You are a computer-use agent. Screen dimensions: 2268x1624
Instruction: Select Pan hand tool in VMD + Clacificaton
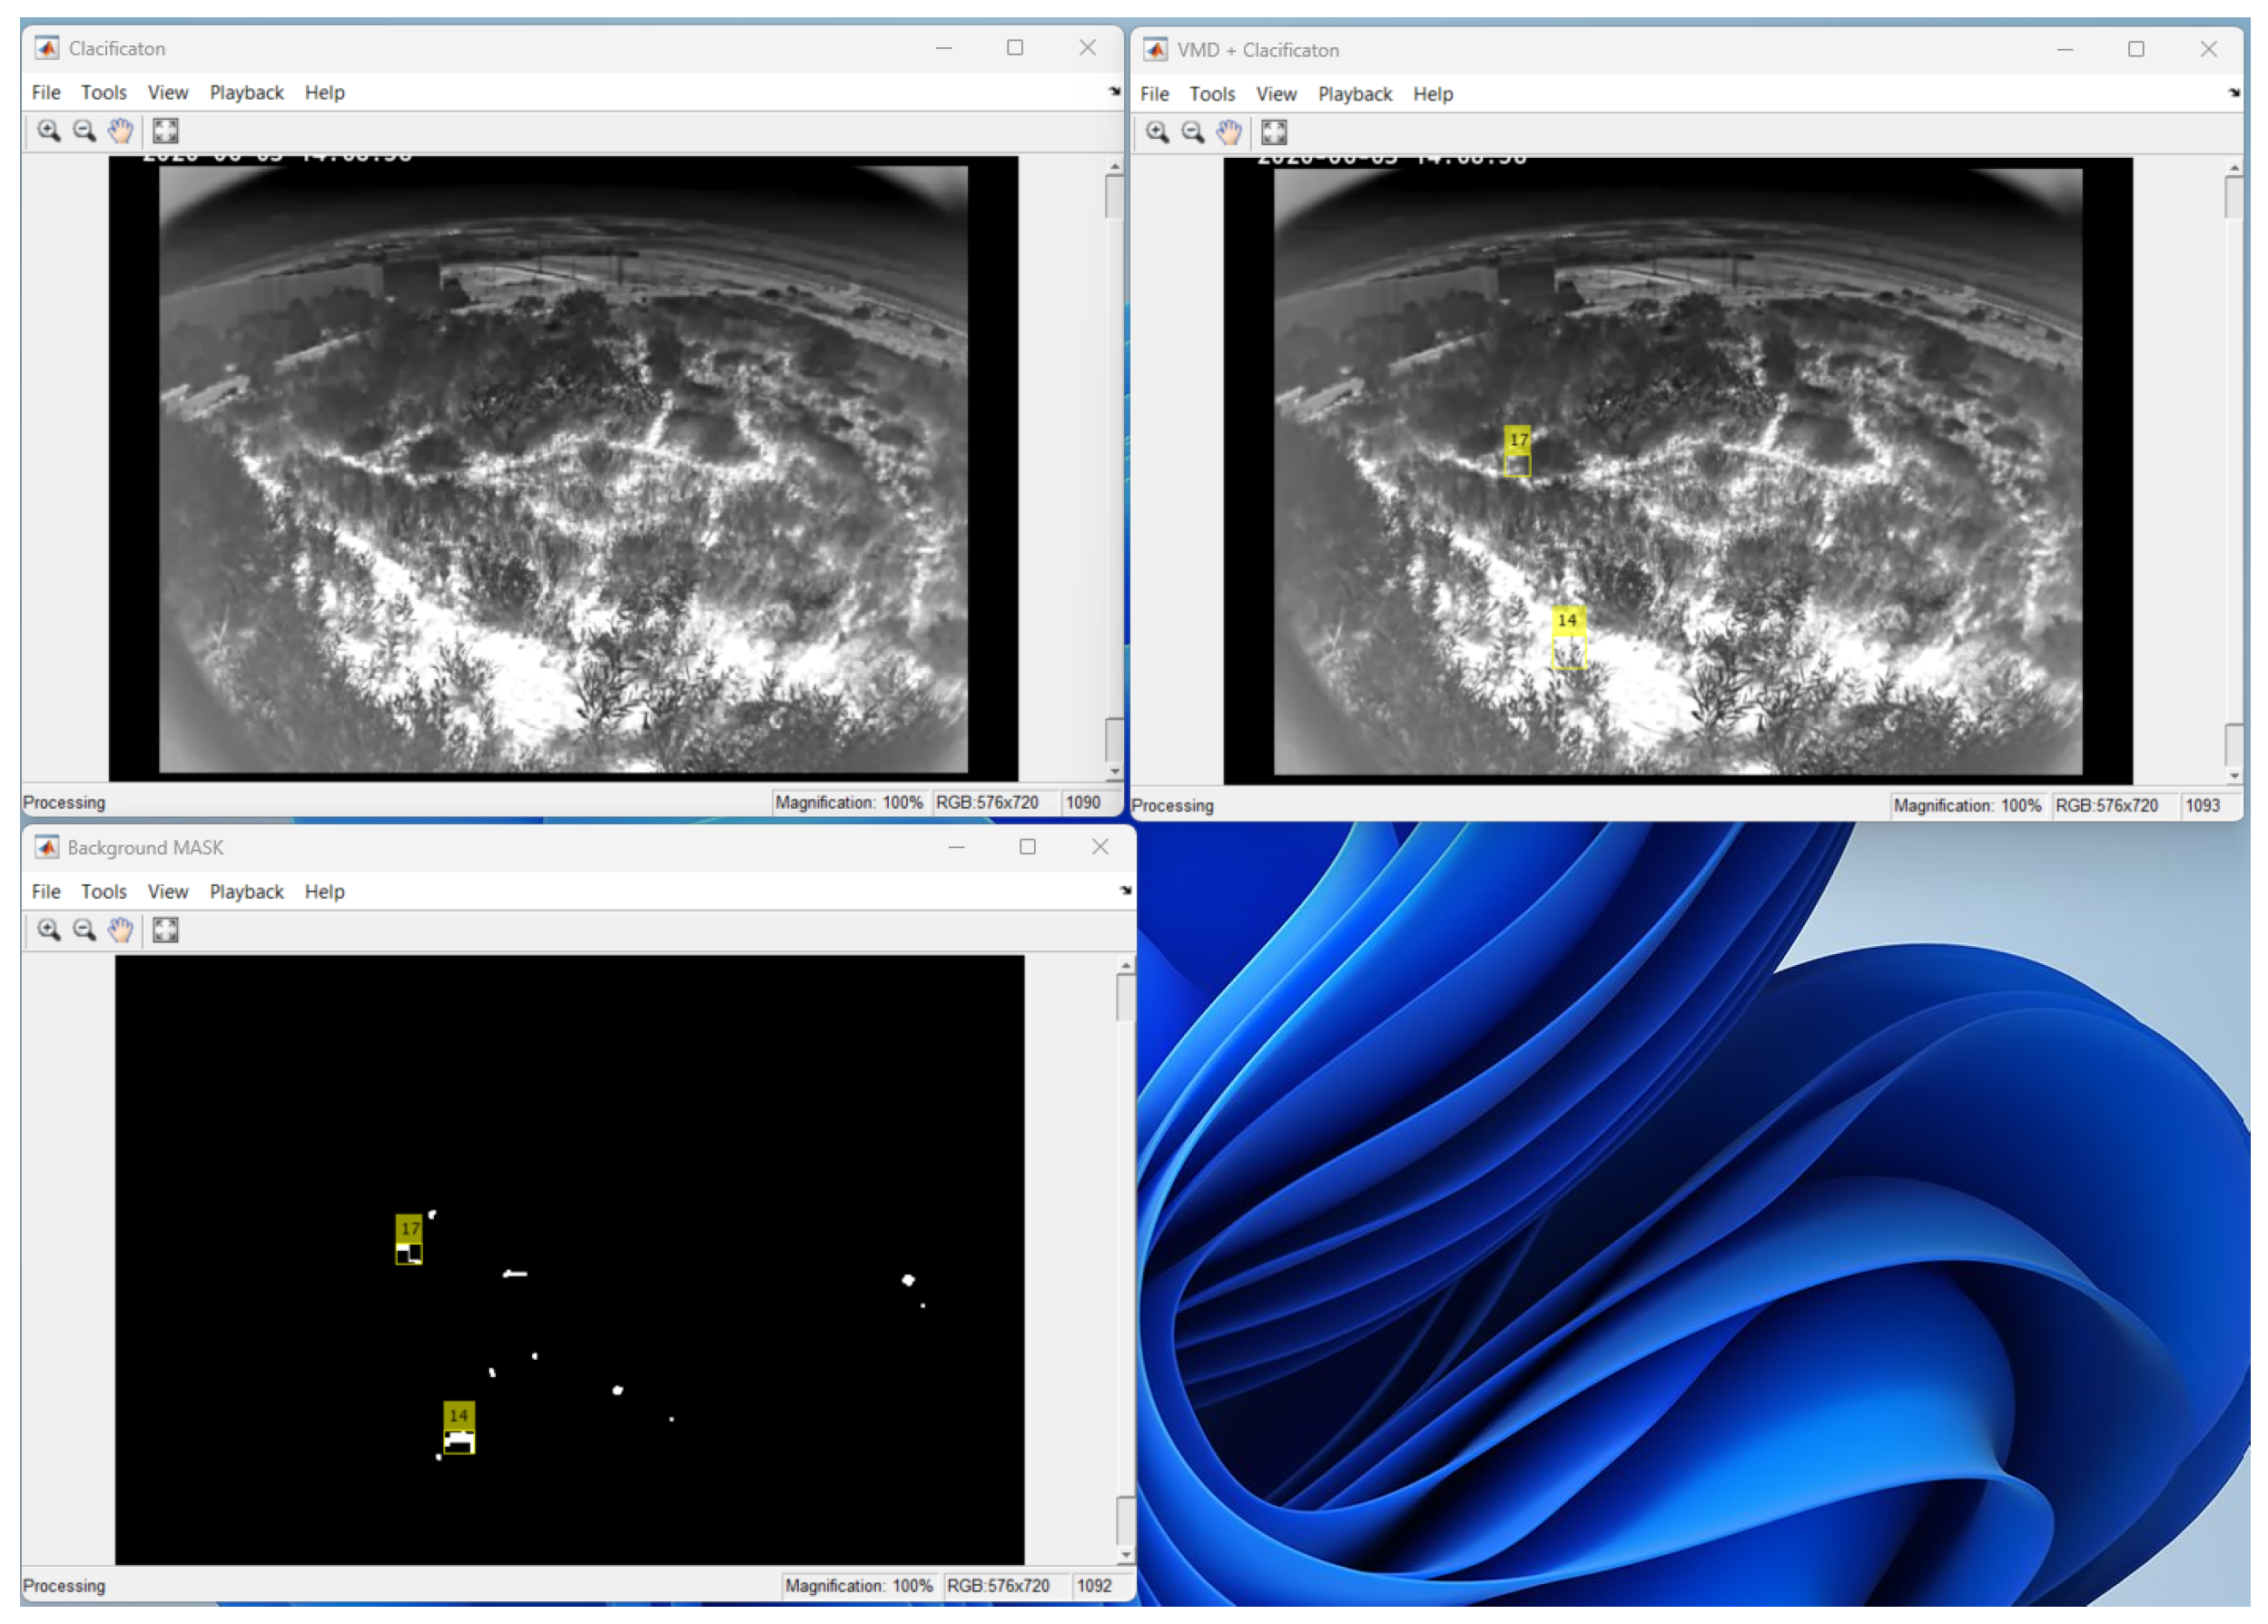1229,133
